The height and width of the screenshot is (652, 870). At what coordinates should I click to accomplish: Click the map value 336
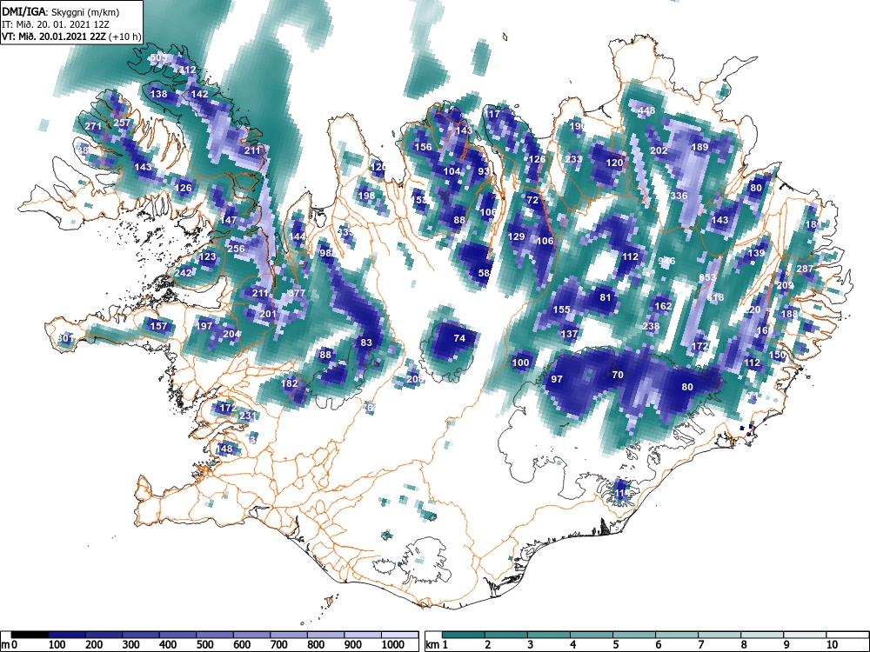[x=679, y=195]
